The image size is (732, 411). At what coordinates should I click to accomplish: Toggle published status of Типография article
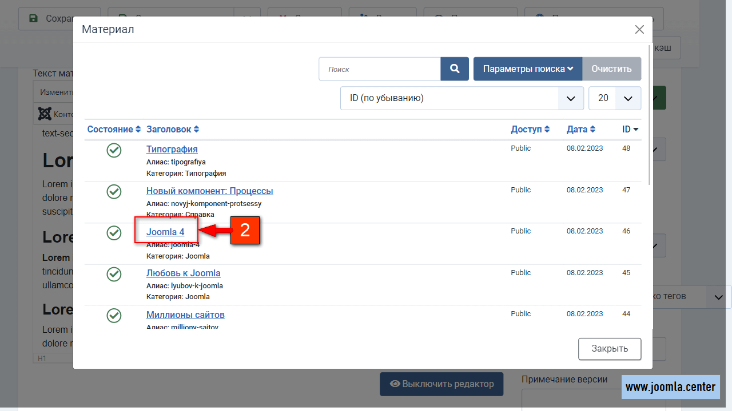[114, 150]
